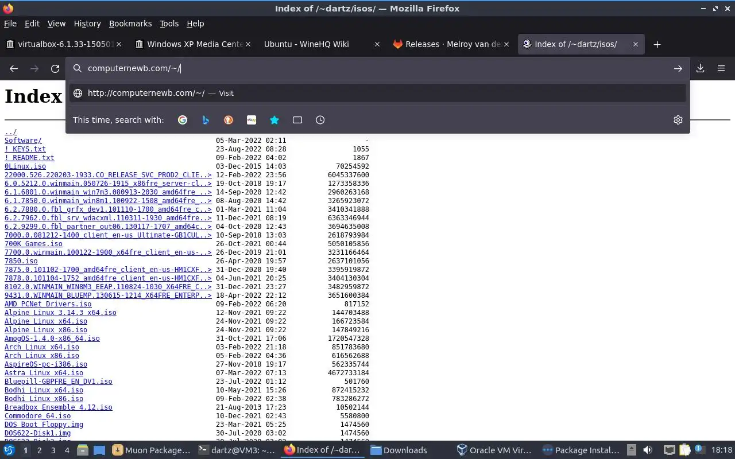The height and width of the screenshot is (459, 735).
Task: Open the !_KEYS.txt file link
Action: [x=25, y=149]
